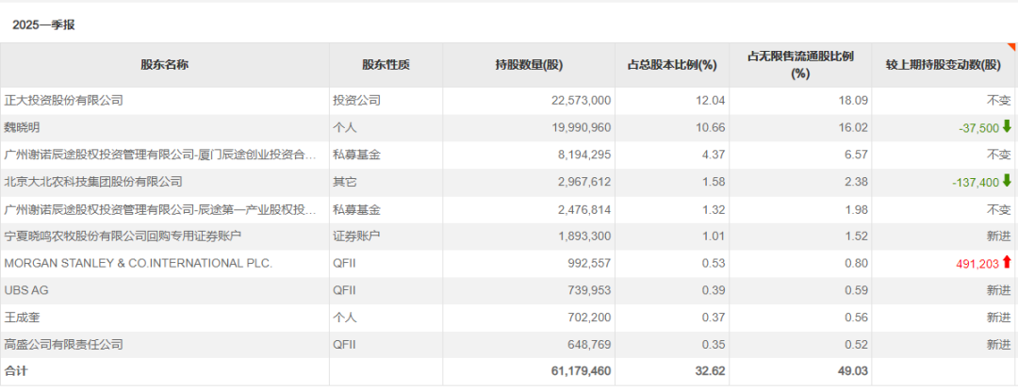Click the 占总股本比例(%) column header

671,65
